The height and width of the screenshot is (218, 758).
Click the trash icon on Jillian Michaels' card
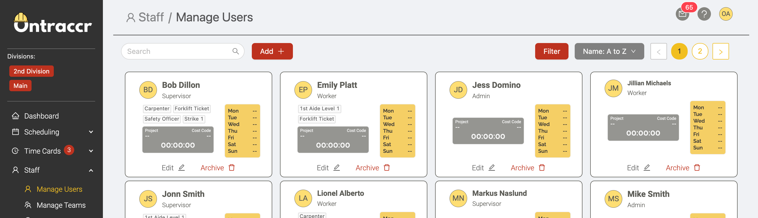(697, 167)
